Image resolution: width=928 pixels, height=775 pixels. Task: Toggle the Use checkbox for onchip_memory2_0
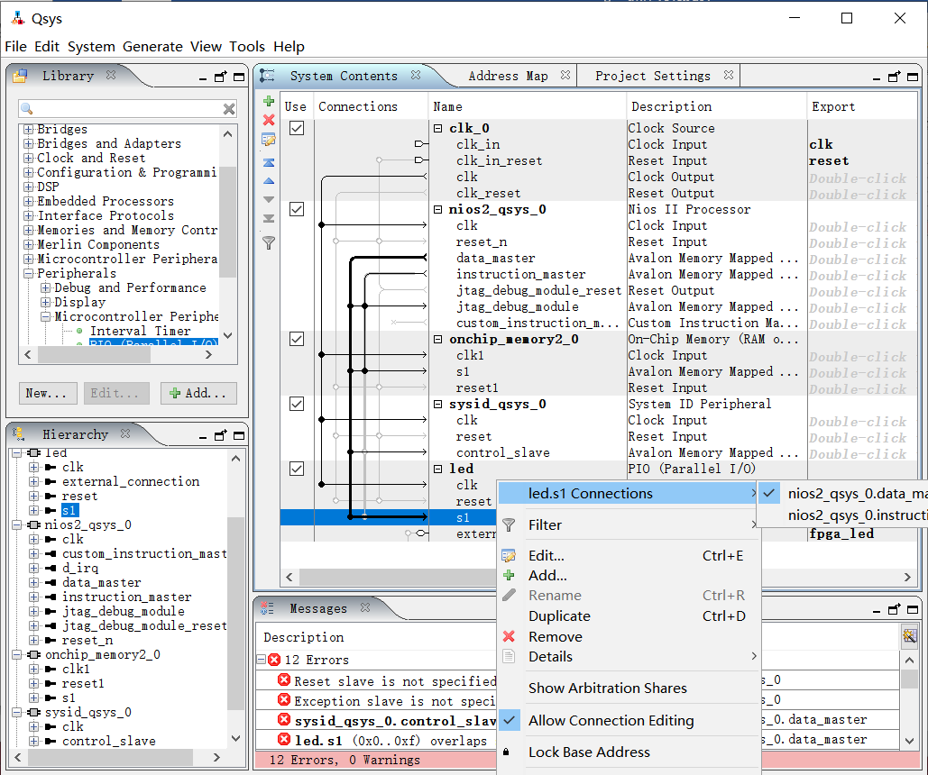point(296,339)
